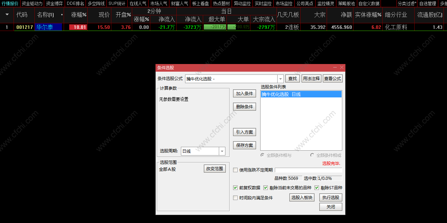Switch to 资金驱动力 tab
447x223 pixels.
(x=32, y=3)
